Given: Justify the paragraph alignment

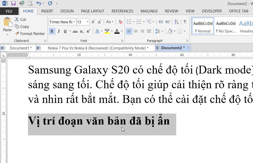Looking at the screenshot, I should pos(149,31).
